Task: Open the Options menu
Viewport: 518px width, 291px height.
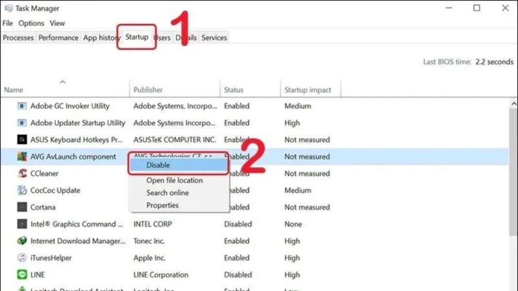Action: coord(31,23)
